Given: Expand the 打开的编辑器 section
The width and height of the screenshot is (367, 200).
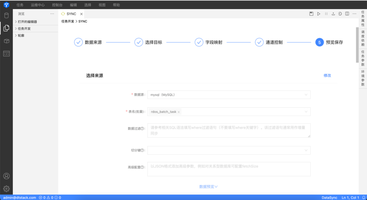Looking at the screenshot, I should (x=35, y=22).
